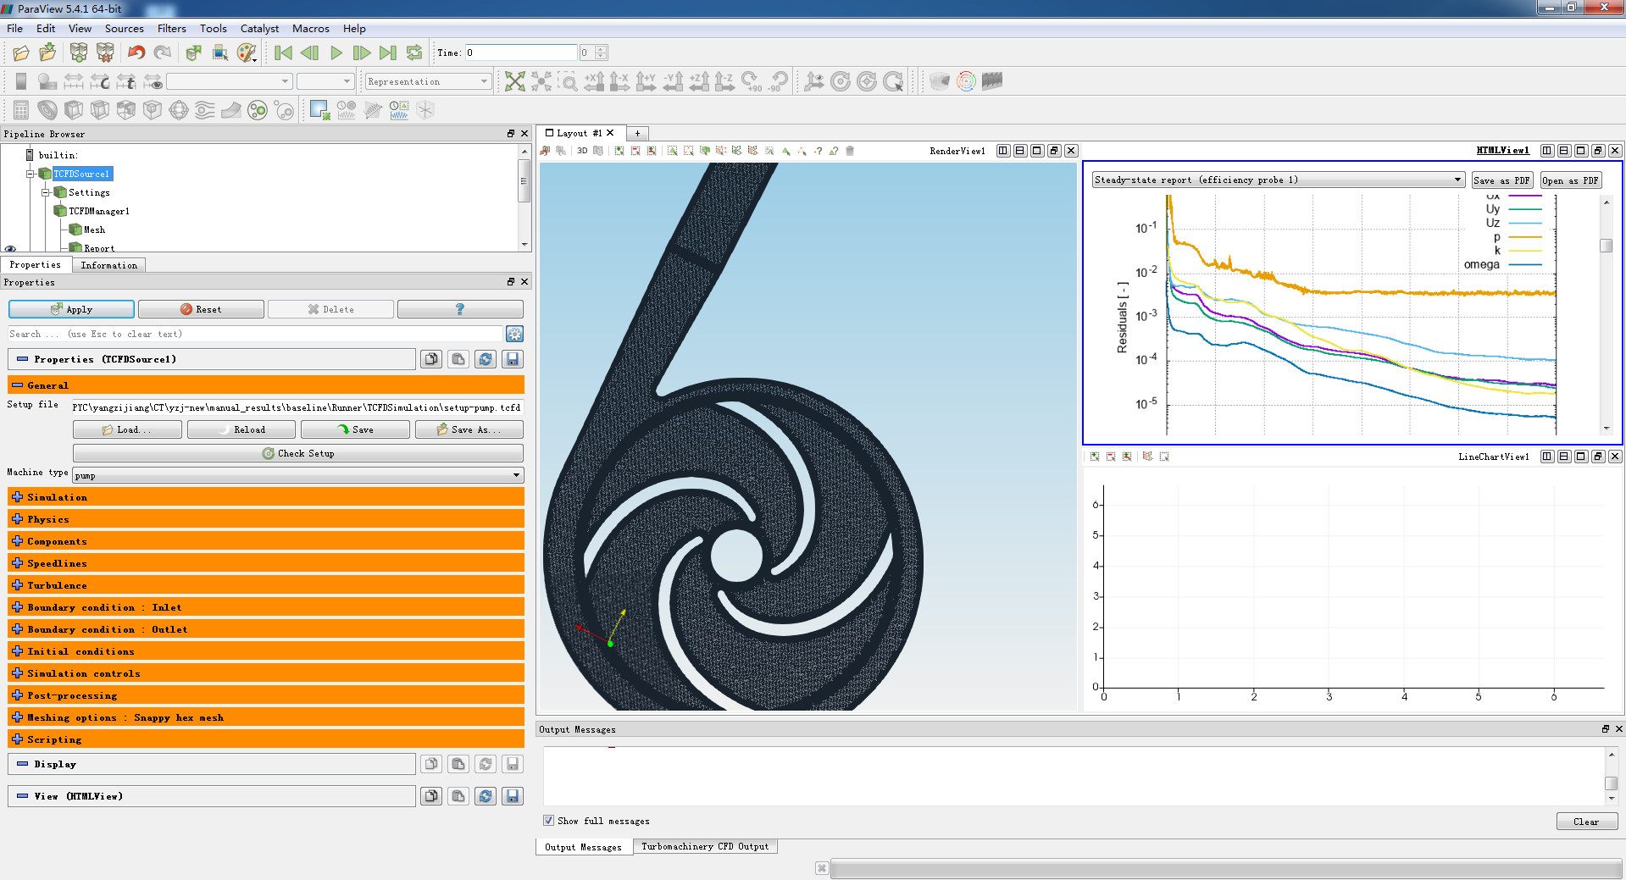Open the Machine type dropdown
The width and height of the screenshot is (1626, 880).
[x=297, y=475]
